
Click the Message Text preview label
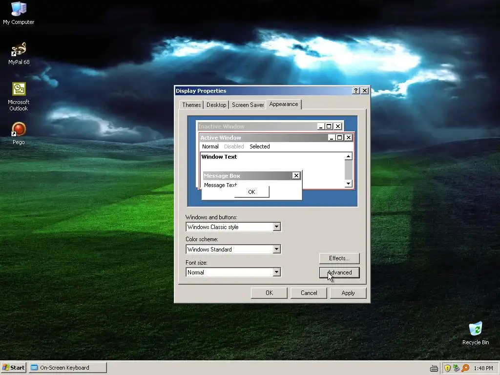pyautogui.click(x=220, y=185)
